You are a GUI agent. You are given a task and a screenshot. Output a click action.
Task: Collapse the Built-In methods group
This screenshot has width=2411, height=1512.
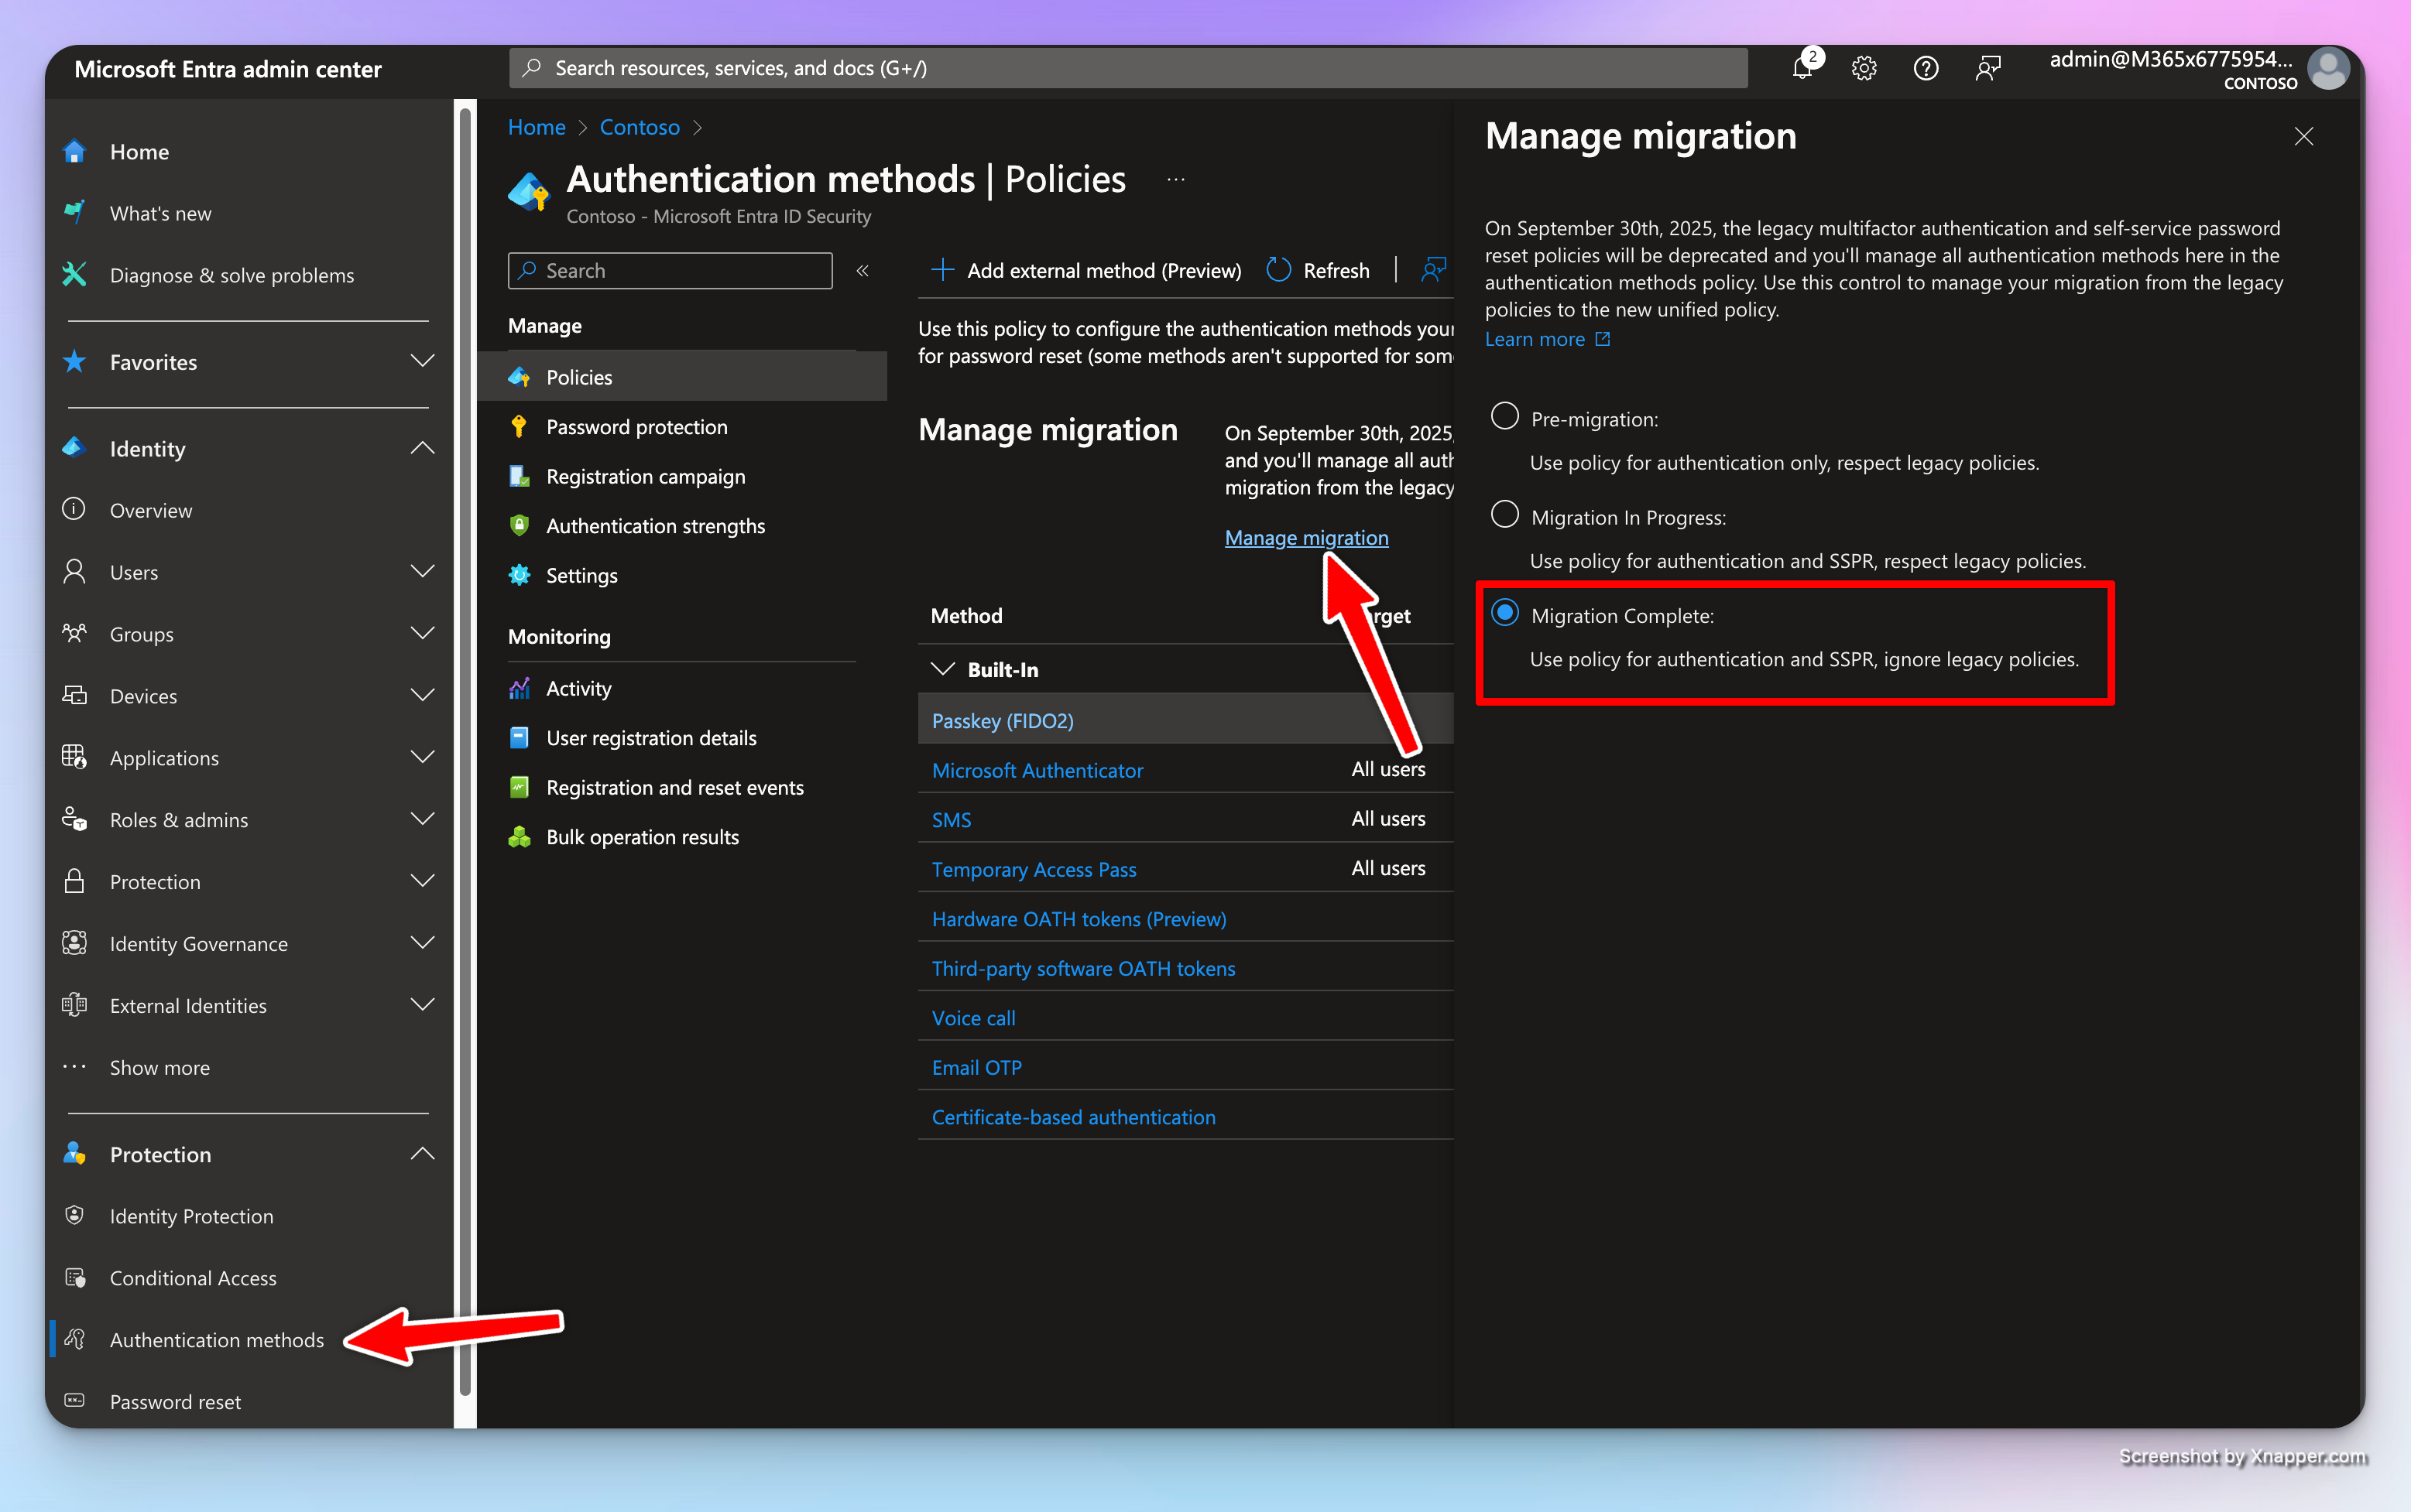click(942, 669)
